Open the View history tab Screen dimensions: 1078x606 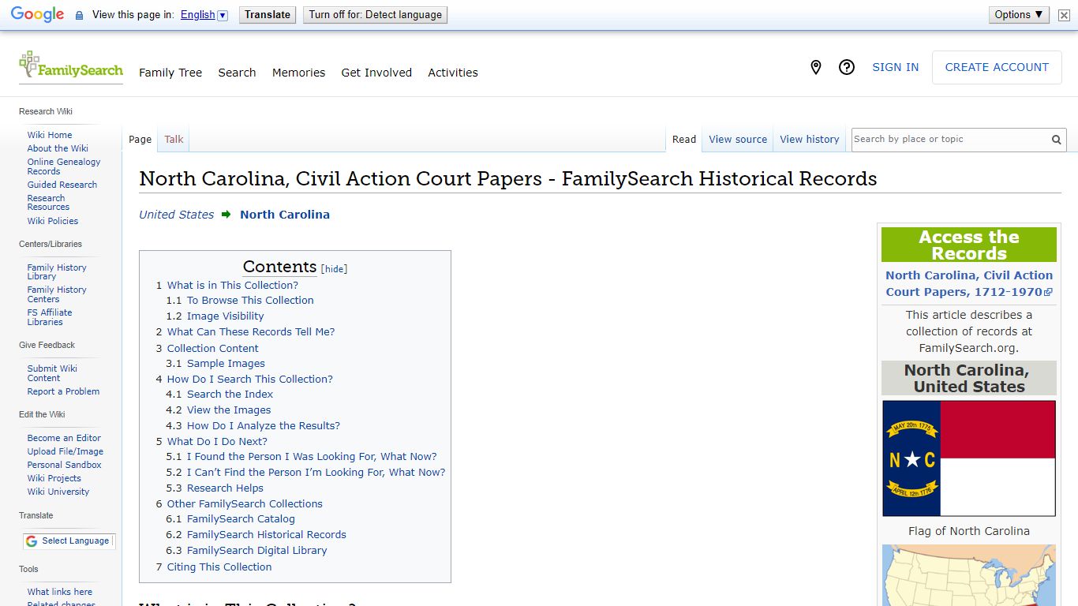click(x=810, y=140)
